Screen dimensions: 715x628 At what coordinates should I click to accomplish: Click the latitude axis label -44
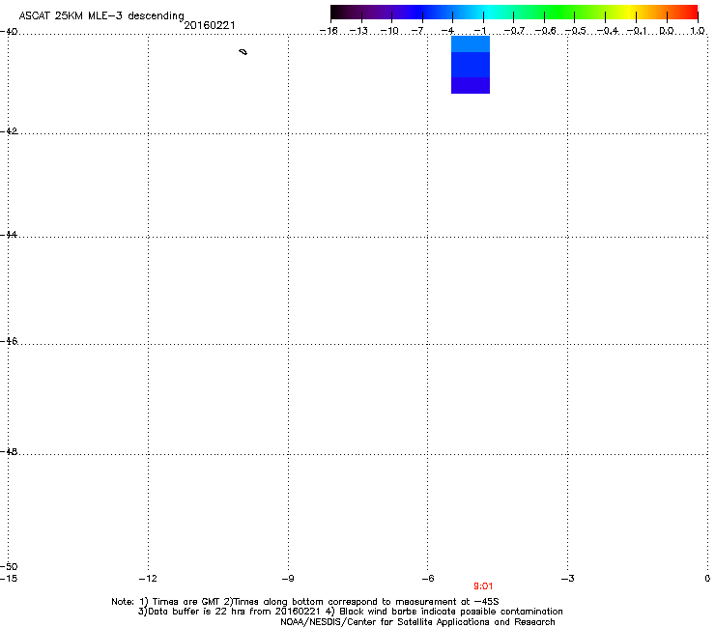click(9, 235)
